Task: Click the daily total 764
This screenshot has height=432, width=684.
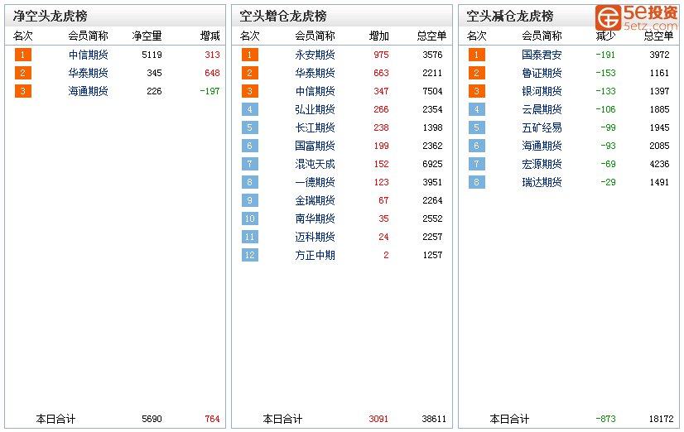Action: [212, 419]
